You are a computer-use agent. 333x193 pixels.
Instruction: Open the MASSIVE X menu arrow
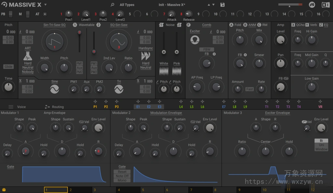[x=45, y=5]
